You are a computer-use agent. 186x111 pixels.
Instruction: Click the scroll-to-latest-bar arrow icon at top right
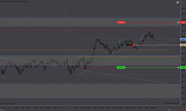click(178, 2)
